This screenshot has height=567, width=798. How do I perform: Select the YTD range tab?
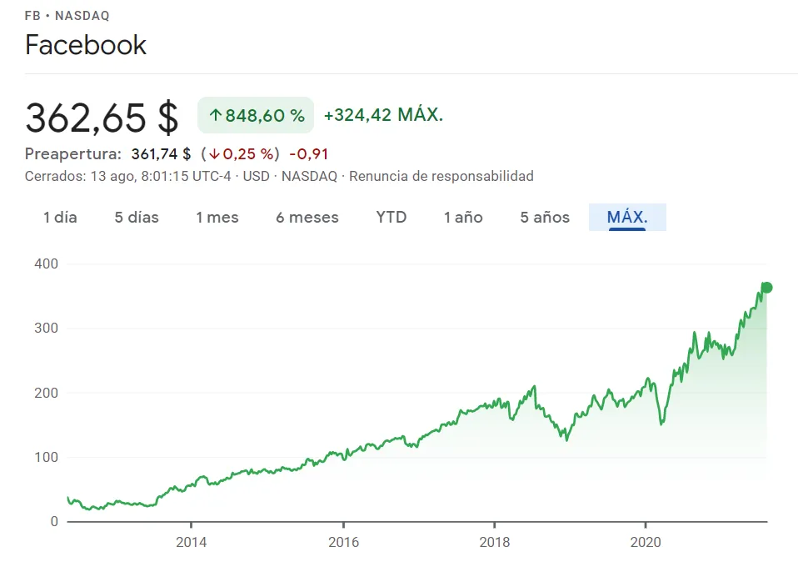(x=392, y=218)
